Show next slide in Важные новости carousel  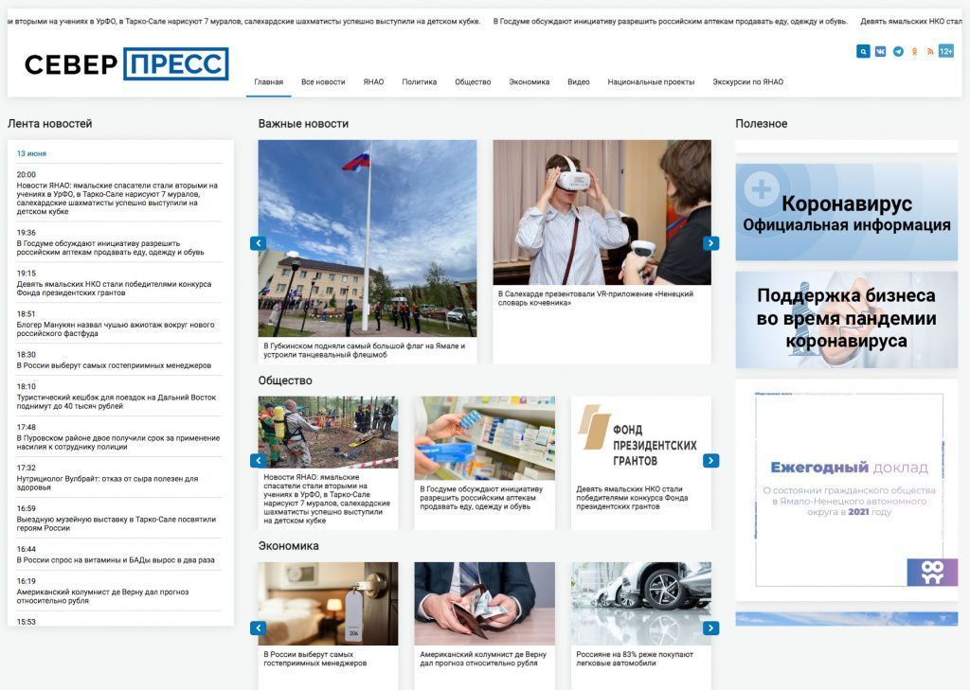click(x=710, y=243)
